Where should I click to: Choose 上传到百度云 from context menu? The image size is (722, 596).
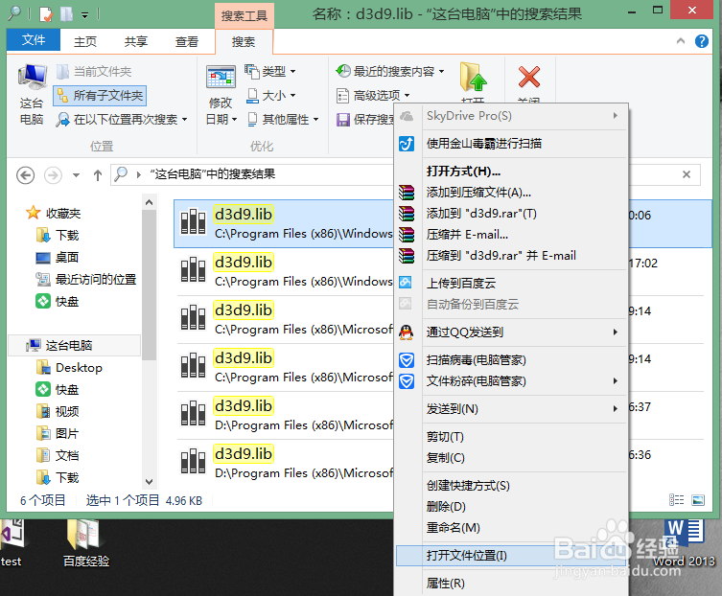click(511, 283)
